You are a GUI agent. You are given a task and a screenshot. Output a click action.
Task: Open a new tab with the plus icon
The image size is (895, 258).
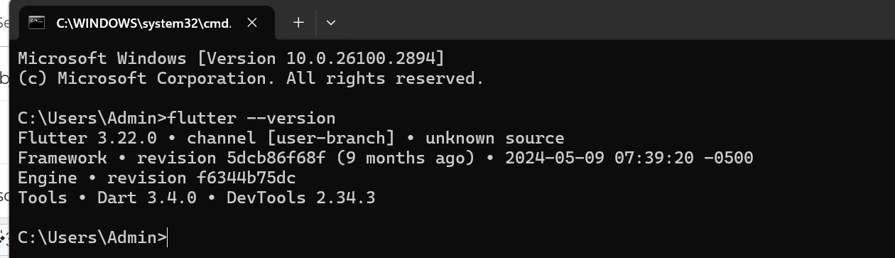click(299, 23)
